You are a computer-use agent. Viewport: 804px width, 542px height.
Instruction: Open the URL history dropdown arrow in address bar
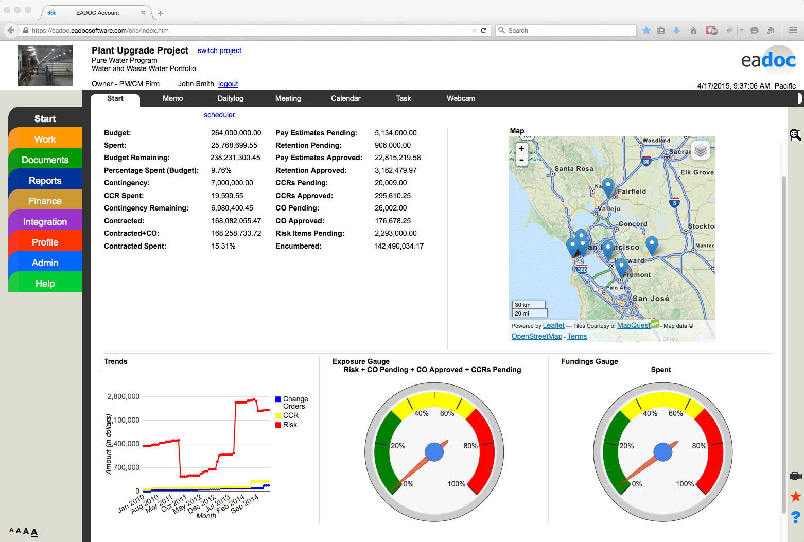pos(474,30)
